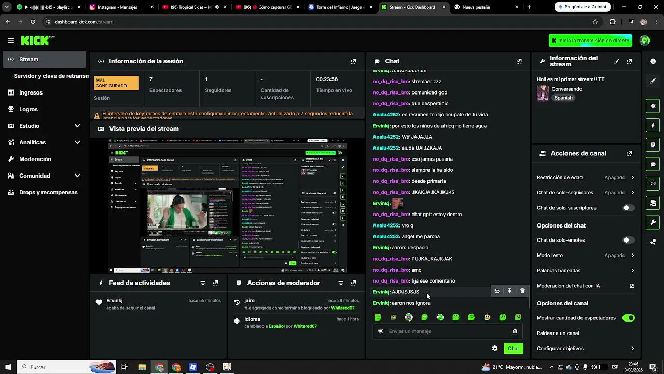Viewport: 664px width, 374px height.
Task: Toggle the lightning bolt widget in right rail
Action: (653, 125)
